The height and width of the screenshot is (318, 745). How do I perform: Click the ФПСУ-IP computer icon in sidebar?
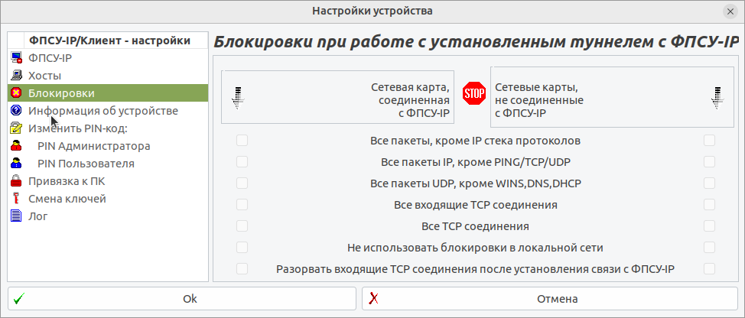click(16, 58)
